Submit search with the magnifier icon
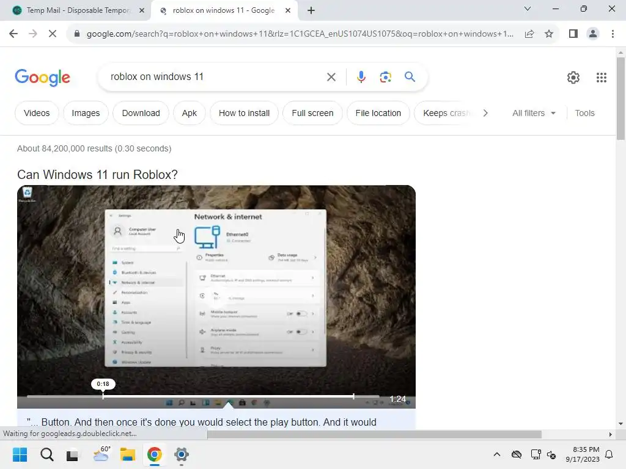Viewport: 626px width, 469px height. pos(410,76)
